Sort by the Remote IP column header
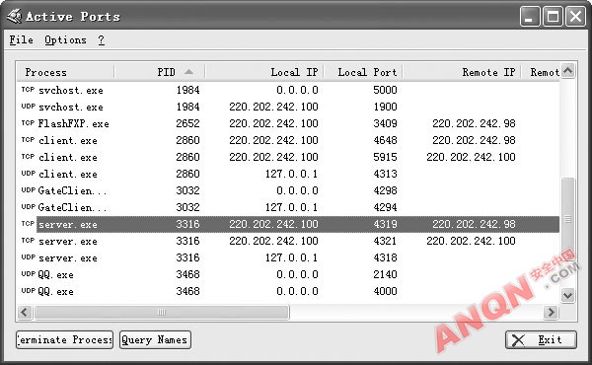The width and height of the screenshot is (592, 365). pyautogui.click(x=462, y=72)
